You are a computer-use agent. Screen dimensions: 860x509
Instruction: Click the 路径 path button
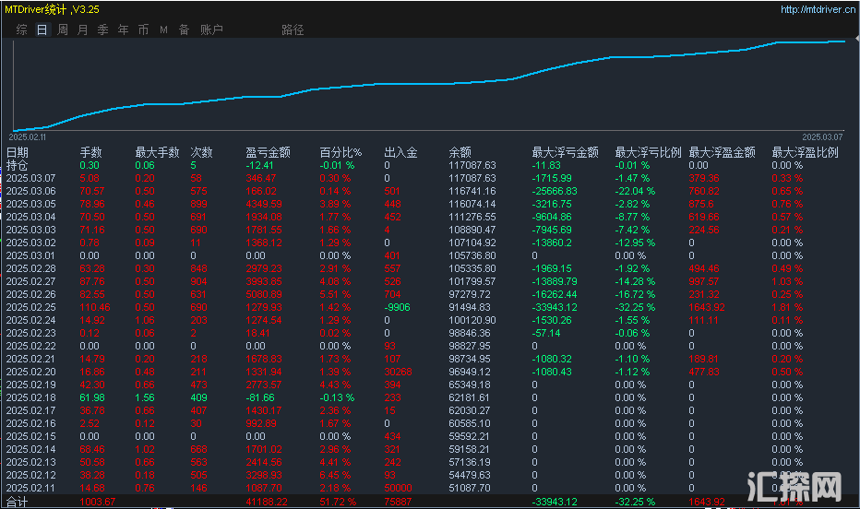click(x=293, y=30)
